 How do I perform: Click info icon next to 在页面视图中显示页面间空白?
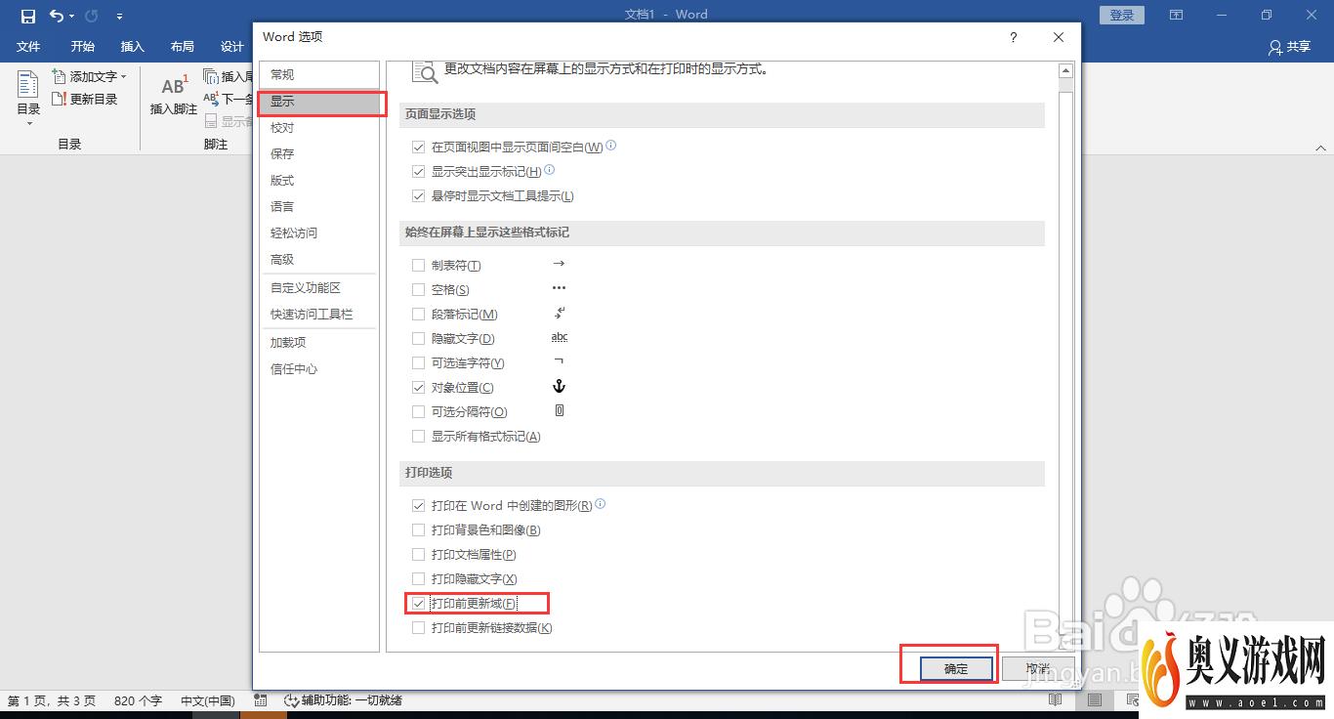pyautogui.click(x=611, y=146)
